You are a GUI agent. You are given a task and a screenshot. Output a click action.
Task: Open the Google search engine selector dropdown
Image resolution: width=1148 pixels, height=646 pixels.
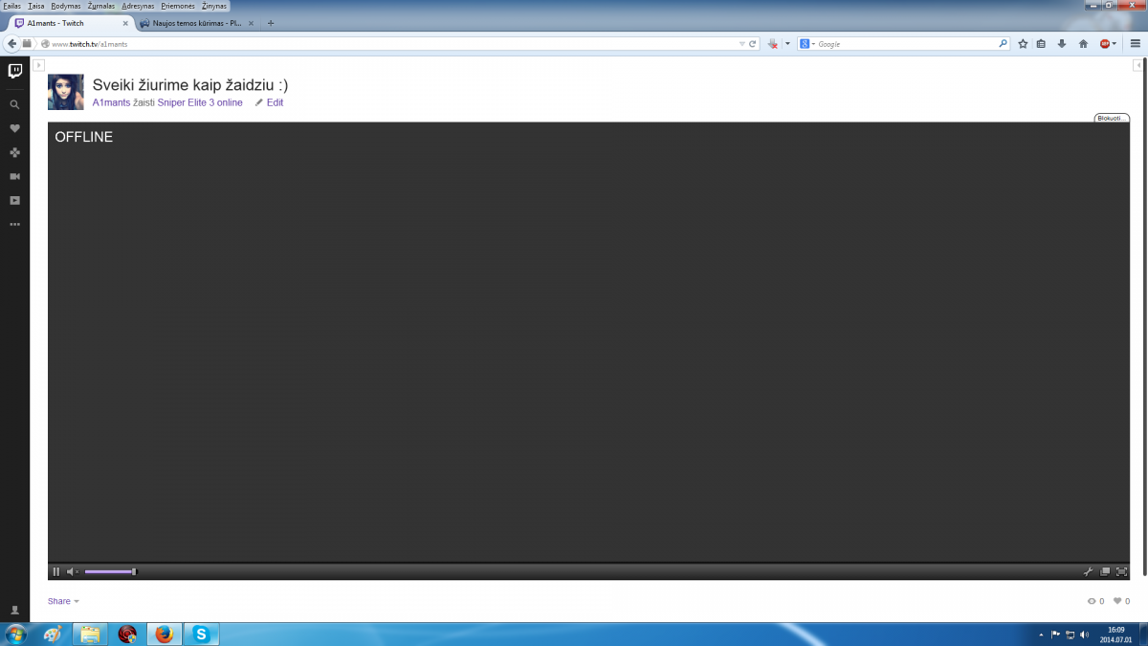point(807,44)
